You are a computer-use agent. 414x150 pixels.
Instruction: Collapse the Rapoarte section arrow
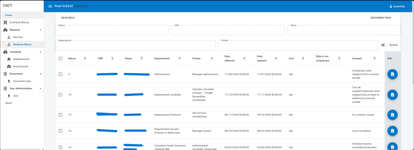pyautogui.click(x=40, y=30)
